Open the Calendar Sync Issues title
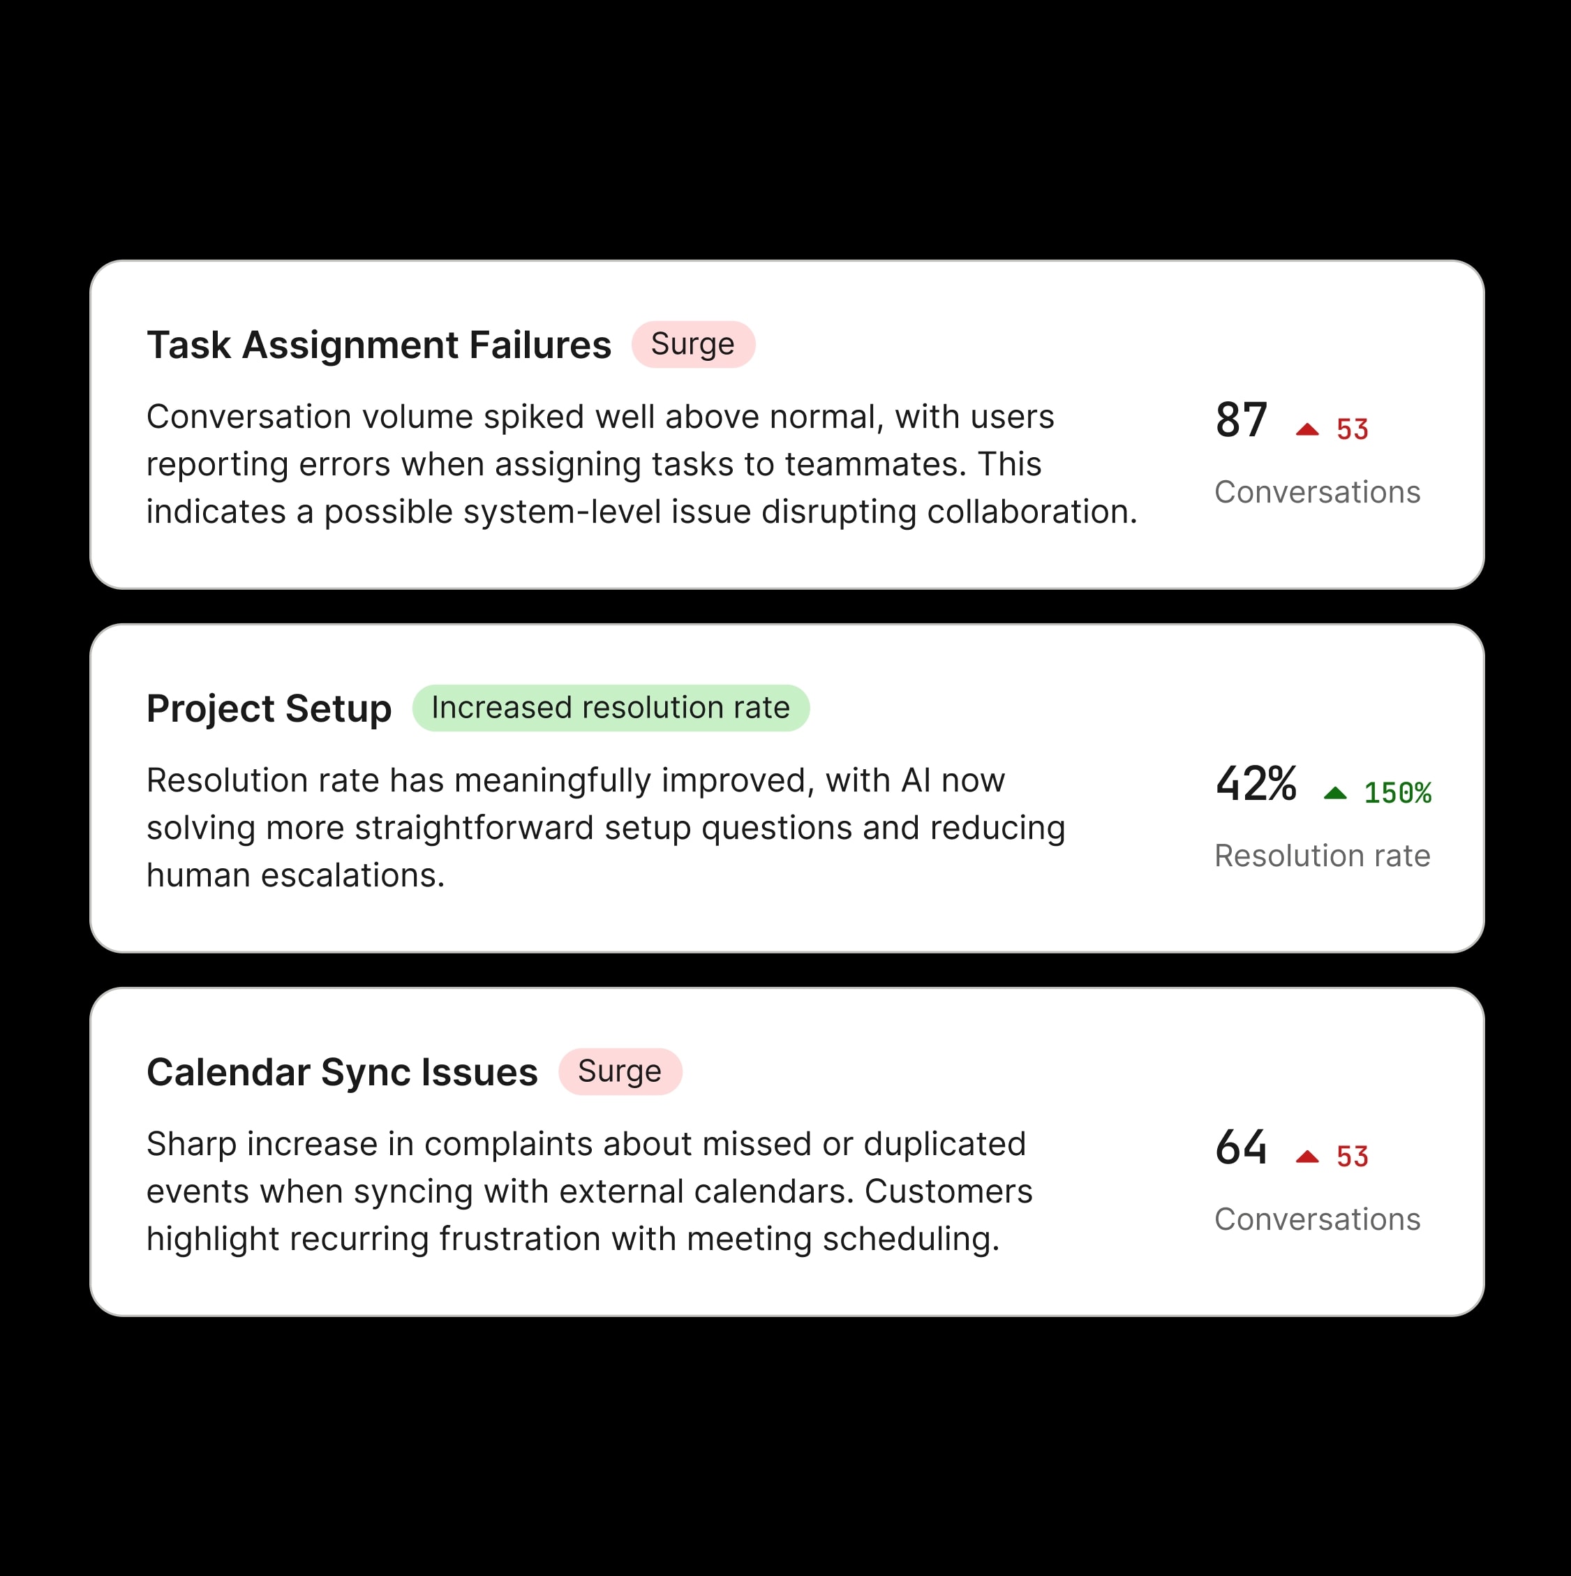This screenshot has width=1571, height=1576. tap(342, 1072)
